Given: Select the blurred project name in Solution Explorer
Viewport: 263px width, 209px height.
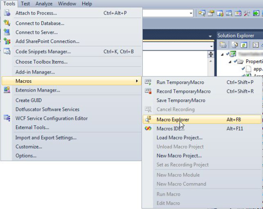Looking at the screenshot, I should coord(250,54).
